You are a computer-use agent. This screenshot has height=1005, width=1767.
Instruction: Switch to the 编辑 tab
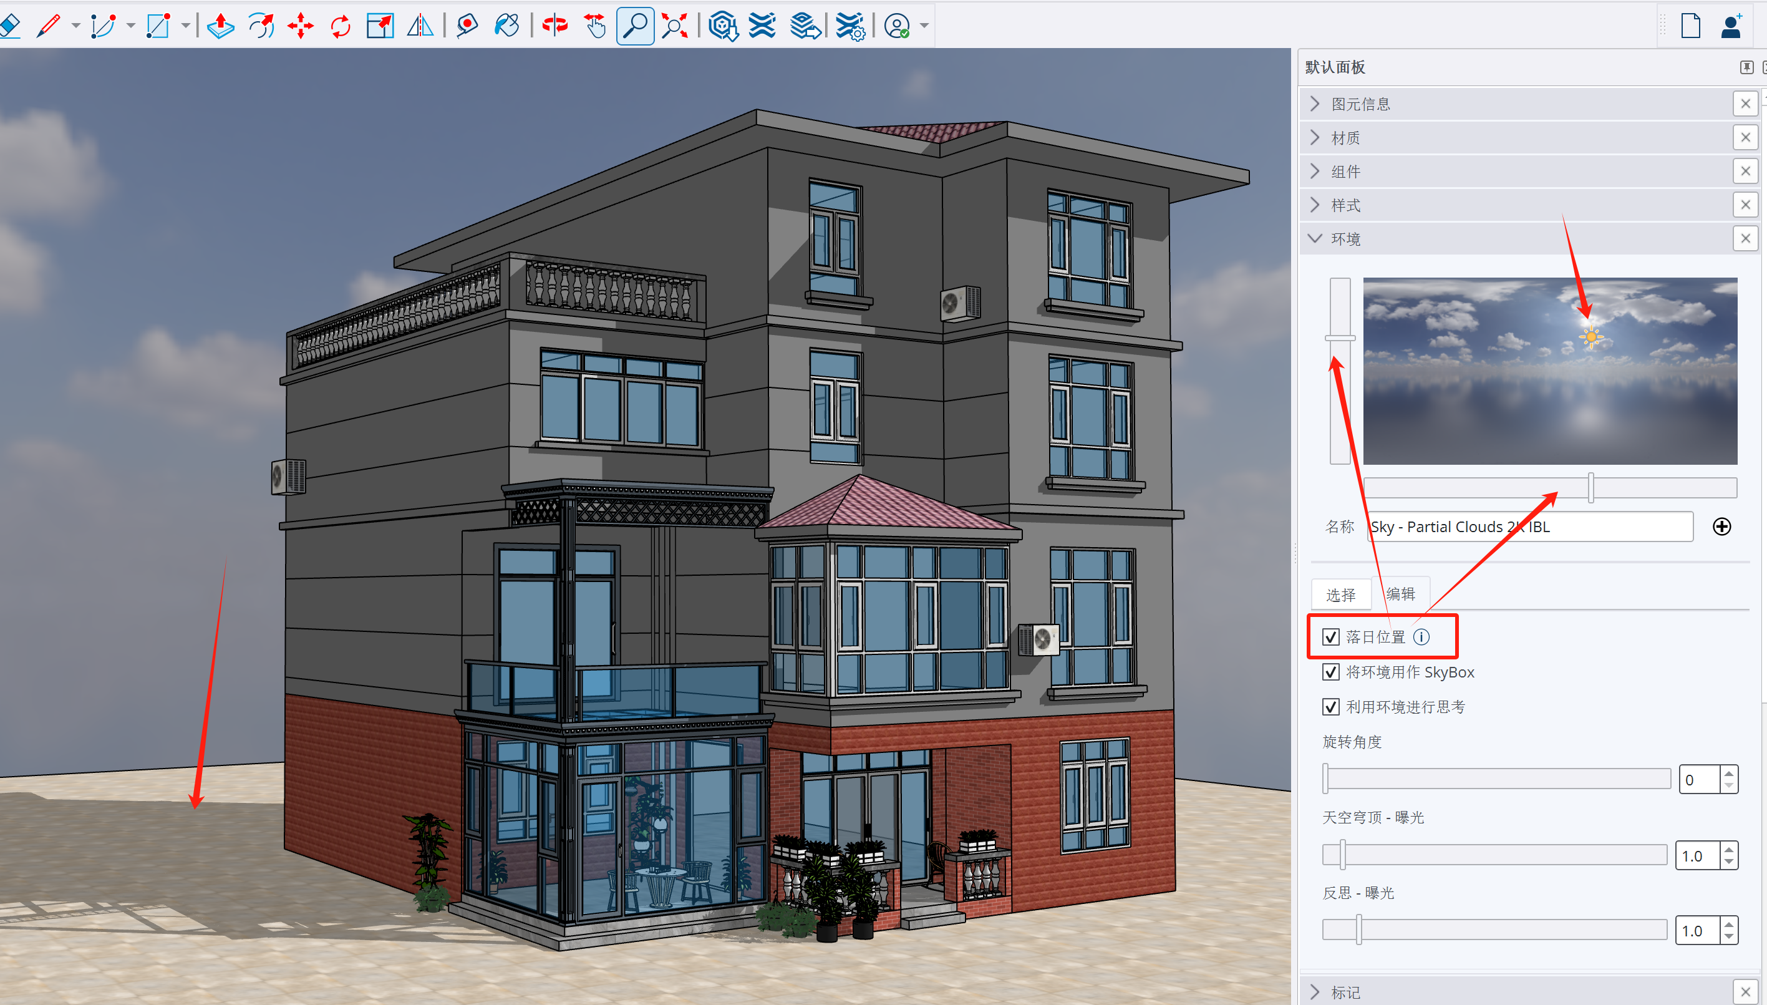point(1400,594)
